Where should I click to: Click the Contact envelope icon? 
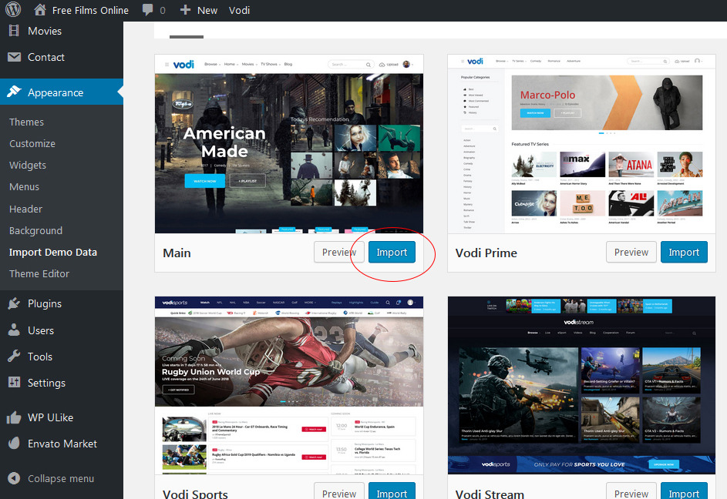click(x=15, y=57)
